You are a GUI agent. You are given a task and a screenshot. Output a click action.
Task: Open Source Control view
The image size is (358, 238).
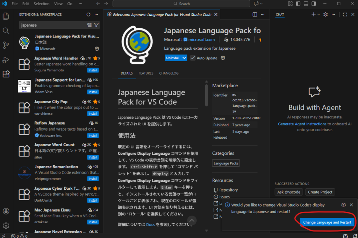[x=6, y=45]
